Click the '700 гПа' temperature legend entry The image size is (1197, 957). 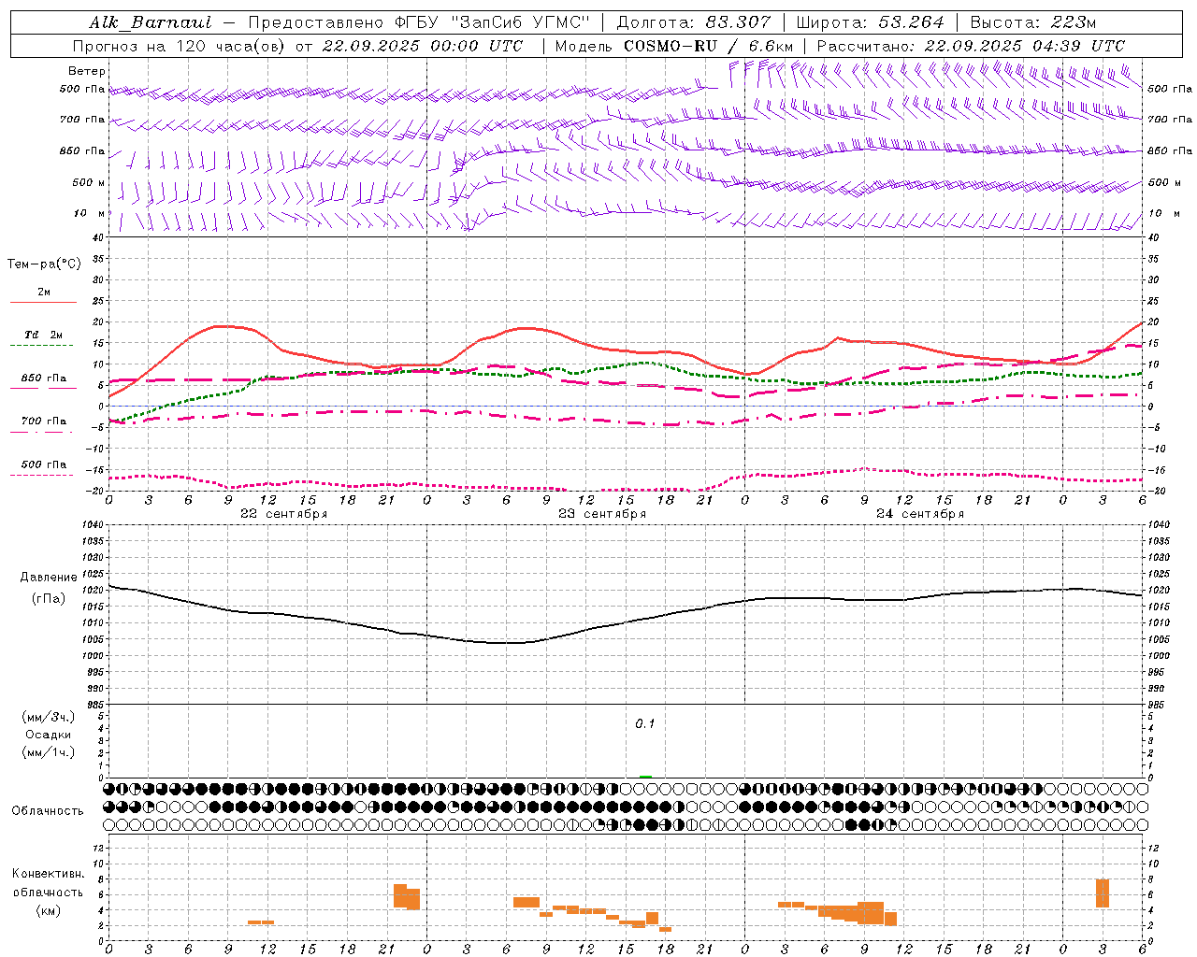point(43,421)
